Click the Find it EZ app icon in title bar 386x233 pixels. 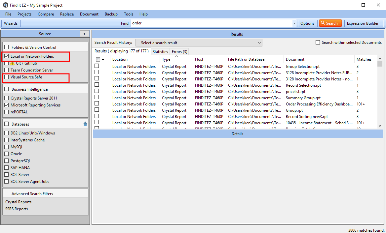point(5,5)
